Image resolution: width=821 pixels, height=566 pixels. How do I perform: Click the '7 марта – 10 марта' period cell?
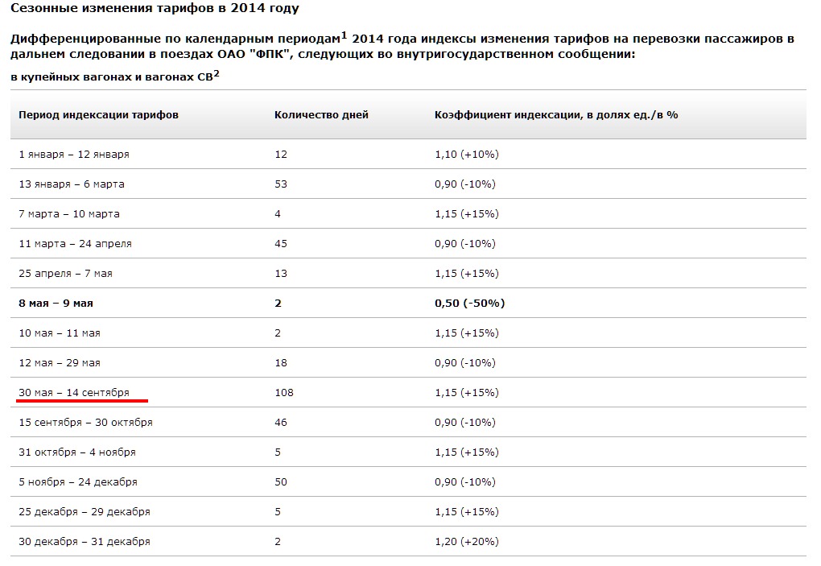pyautogui.click(x=69, y=214)
